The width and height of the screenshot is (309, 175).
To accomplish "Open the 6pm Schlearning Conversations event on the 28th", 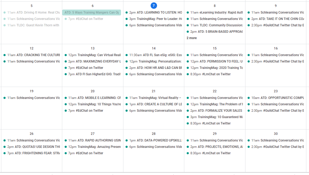I will point(154,147).
